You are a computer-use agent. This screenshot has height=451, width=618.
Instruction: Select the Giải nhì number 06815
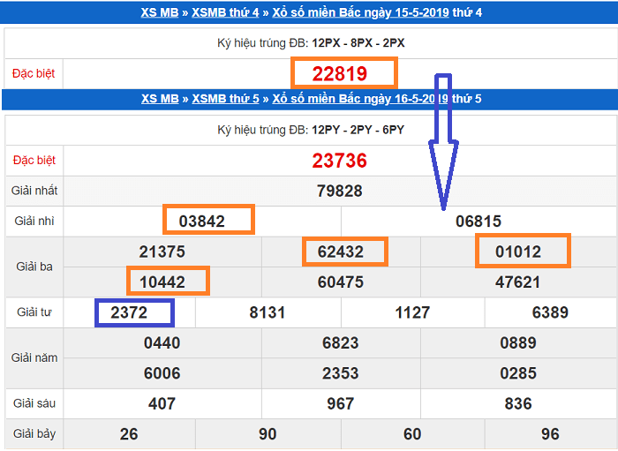[x=478, y=222]
